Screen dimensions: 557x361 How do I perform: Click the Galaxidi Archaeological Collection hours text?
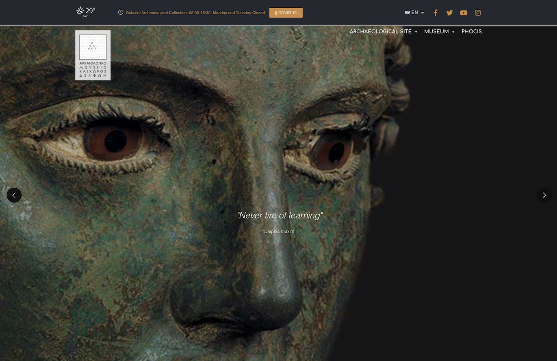tap(195, 13)
